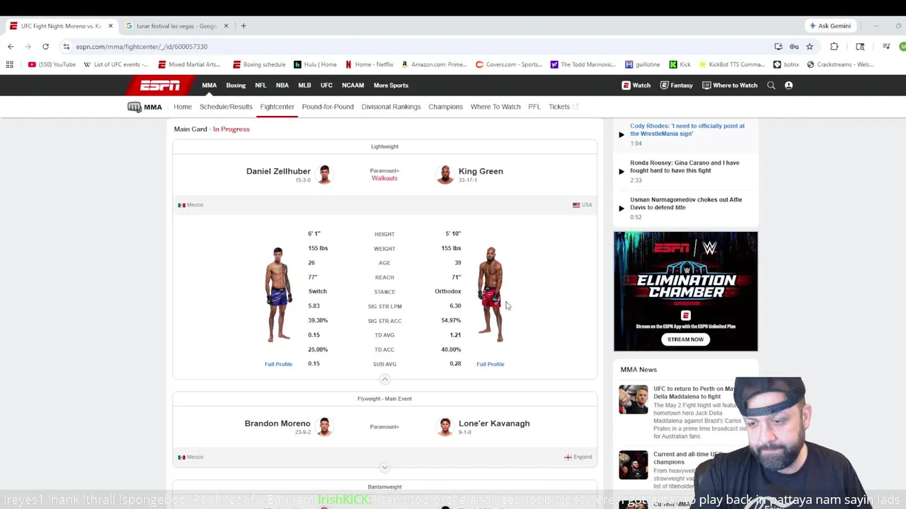Open the Hulu Home bookmark
Viewport: 906px width, 509px height.
click(316, 64)
